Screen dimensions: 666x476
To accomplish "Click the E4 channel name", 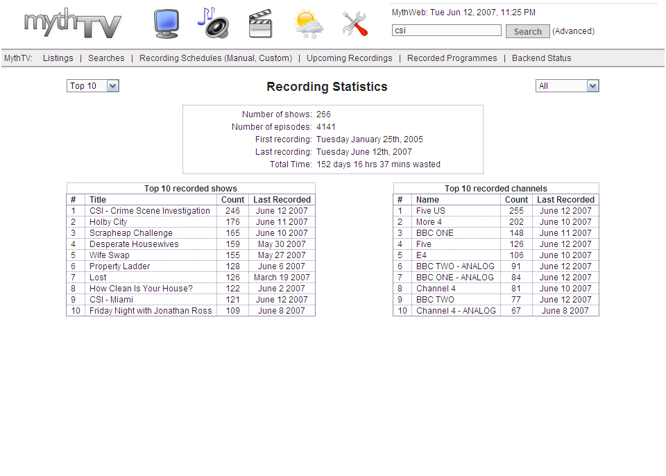I will click(x=421, y=255).
